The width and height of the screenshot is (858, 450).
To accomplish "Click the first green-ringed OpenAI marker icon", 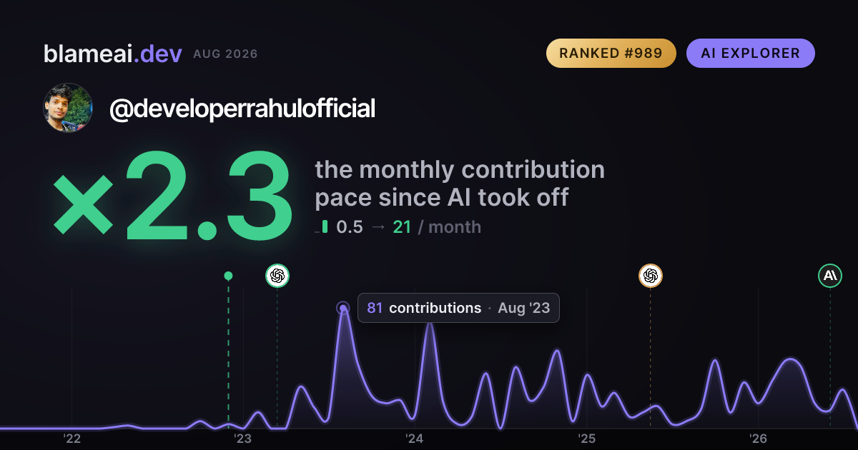I will click(x=277, y=276).
